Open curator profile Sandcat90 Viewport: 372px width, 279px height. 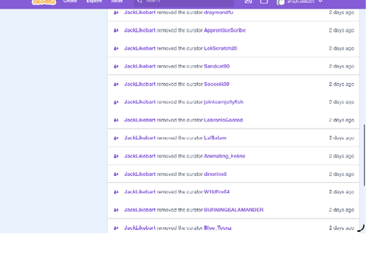217,66
